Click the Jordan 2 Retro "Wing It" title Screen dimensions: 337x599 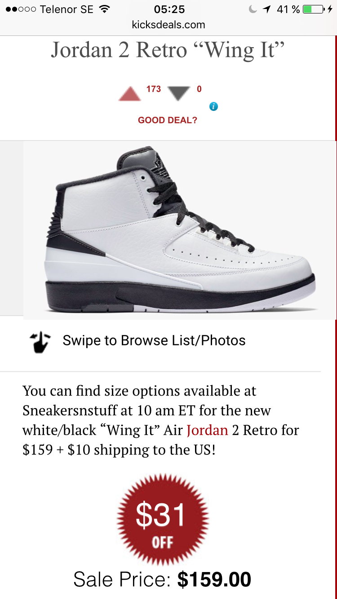tap(168, 50)
